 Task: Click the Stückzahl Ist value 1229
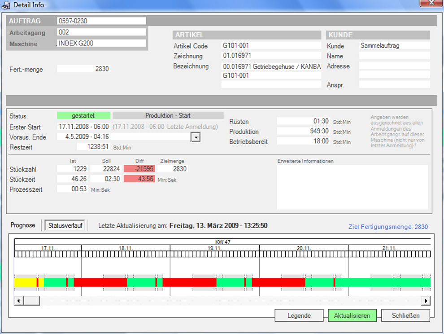(73, 169)
